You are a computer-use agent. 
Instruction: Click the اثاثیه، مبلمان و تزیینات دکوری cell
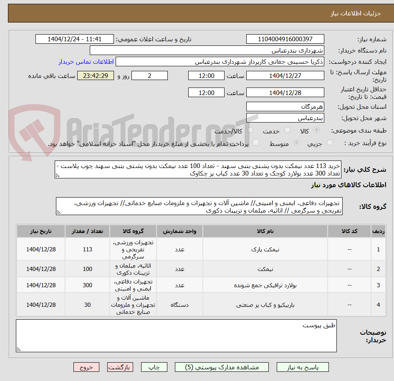(x=133, y=269)
